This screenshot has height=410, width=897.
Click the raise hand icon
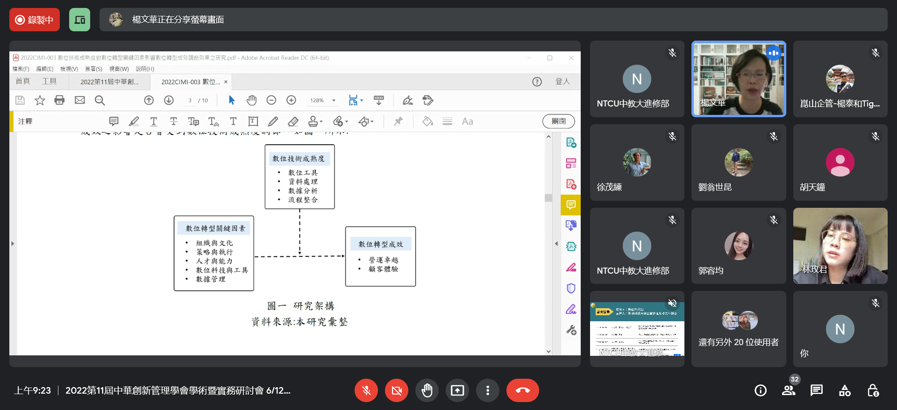coord(427,390)
